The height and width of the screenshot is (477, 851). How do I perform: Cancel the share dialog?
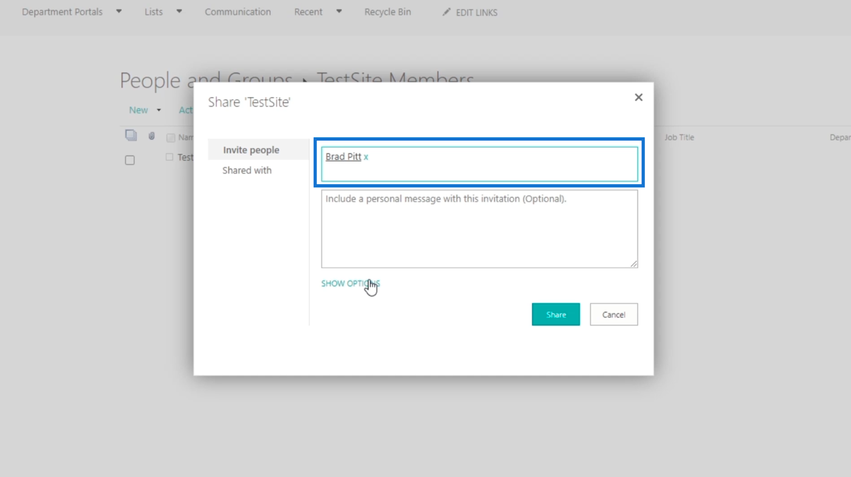[x=614, y=315]
